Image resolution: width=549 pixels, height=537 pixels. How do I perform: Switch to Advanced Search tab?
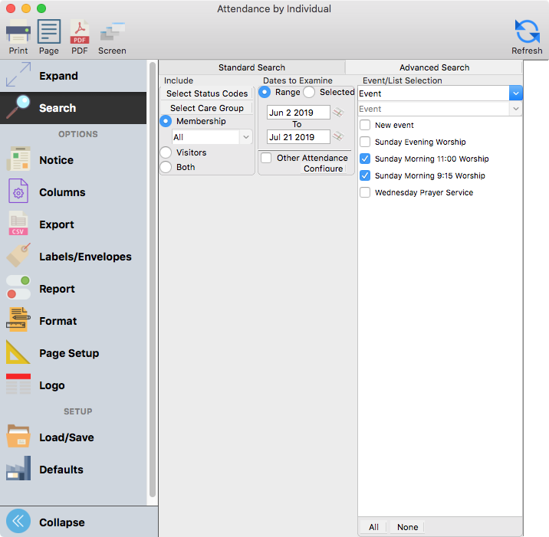coord(434,67)
